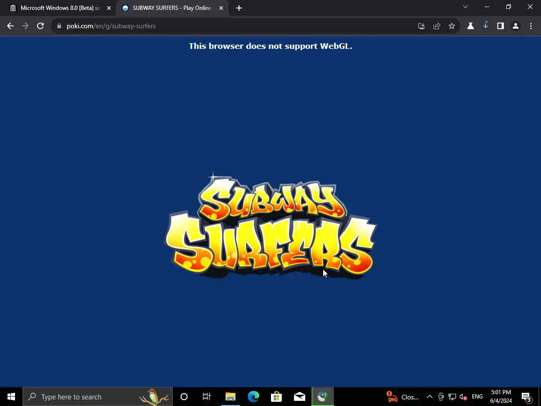The image size is (541, 406).
Task: Show hidden system tray icons
Action: click(x=430, y=397)
